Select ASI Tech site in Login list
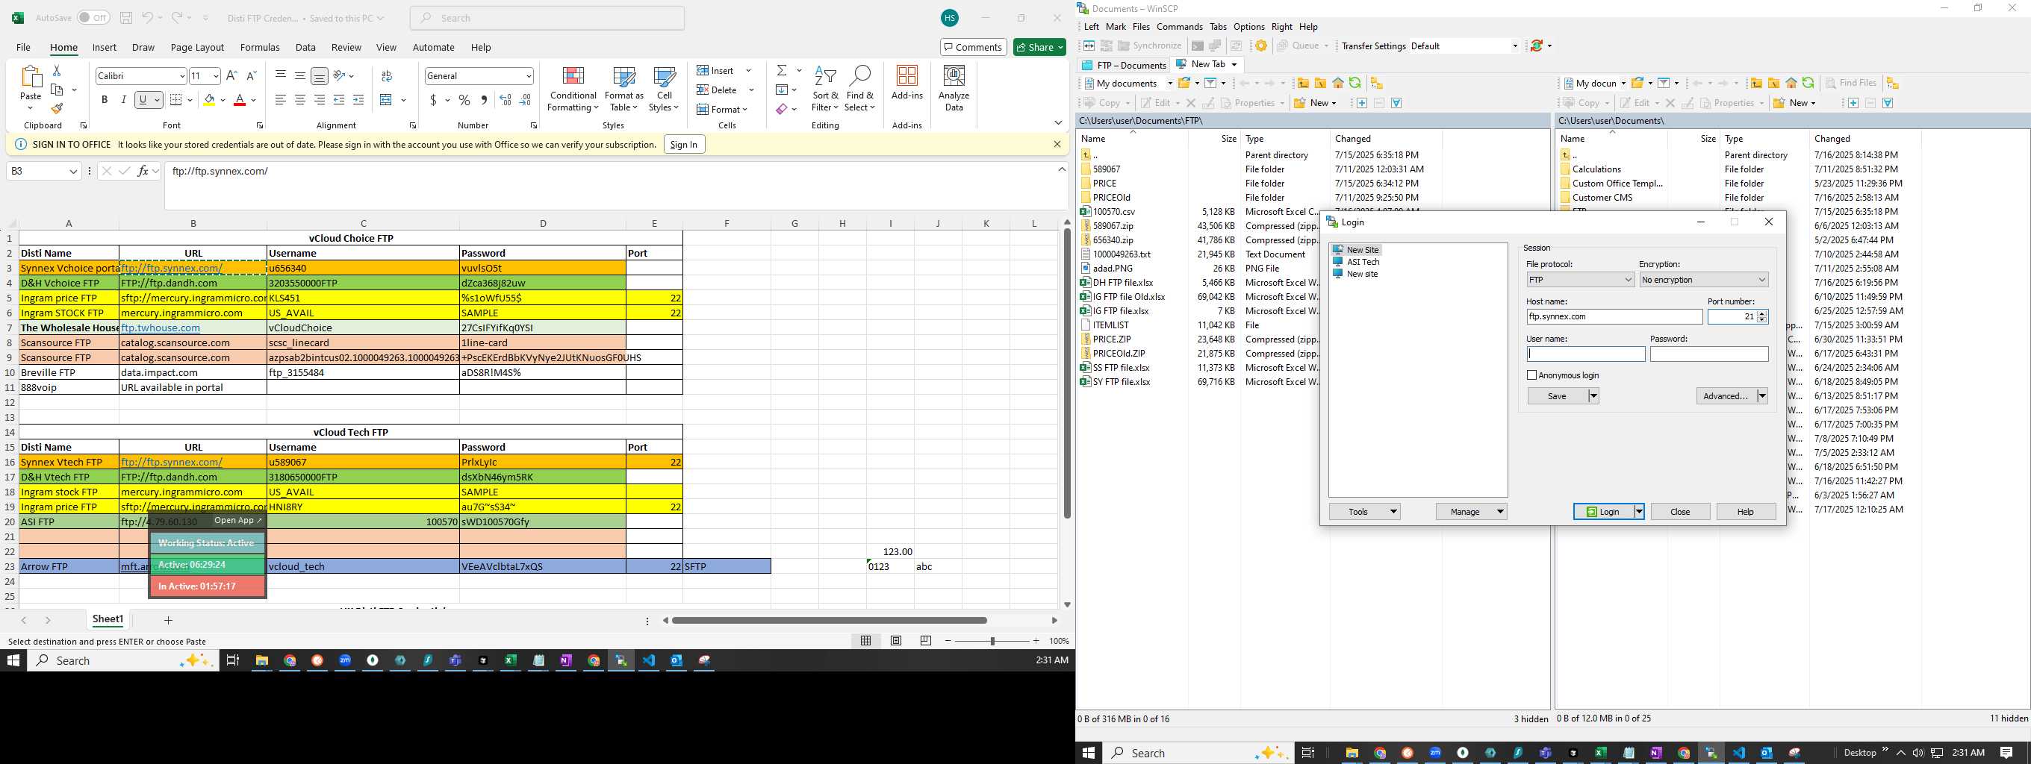Viewport: 2031px width, 764px height. (1363, 261)
